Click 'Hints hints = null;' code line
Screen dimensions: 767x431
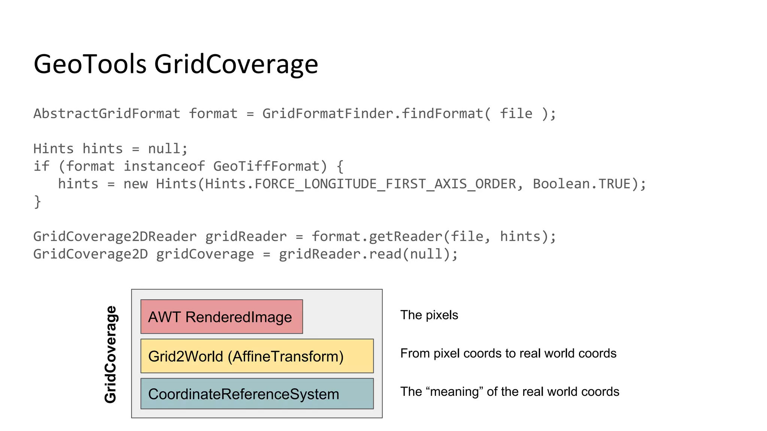tap(110, 149)
